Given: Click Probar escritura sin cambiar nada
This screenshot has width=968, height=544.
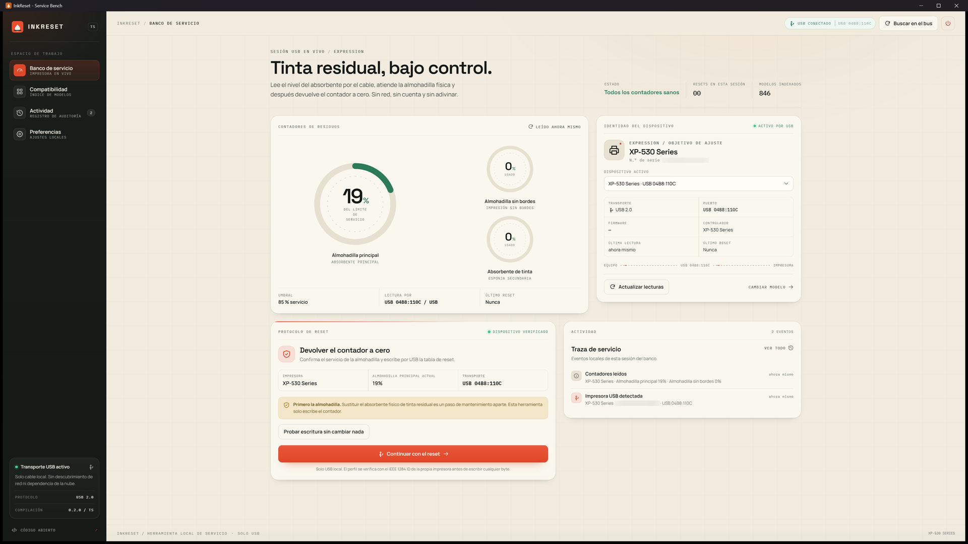Looking at the screenshot, I should pyautogui.click(x=324, y=432).
